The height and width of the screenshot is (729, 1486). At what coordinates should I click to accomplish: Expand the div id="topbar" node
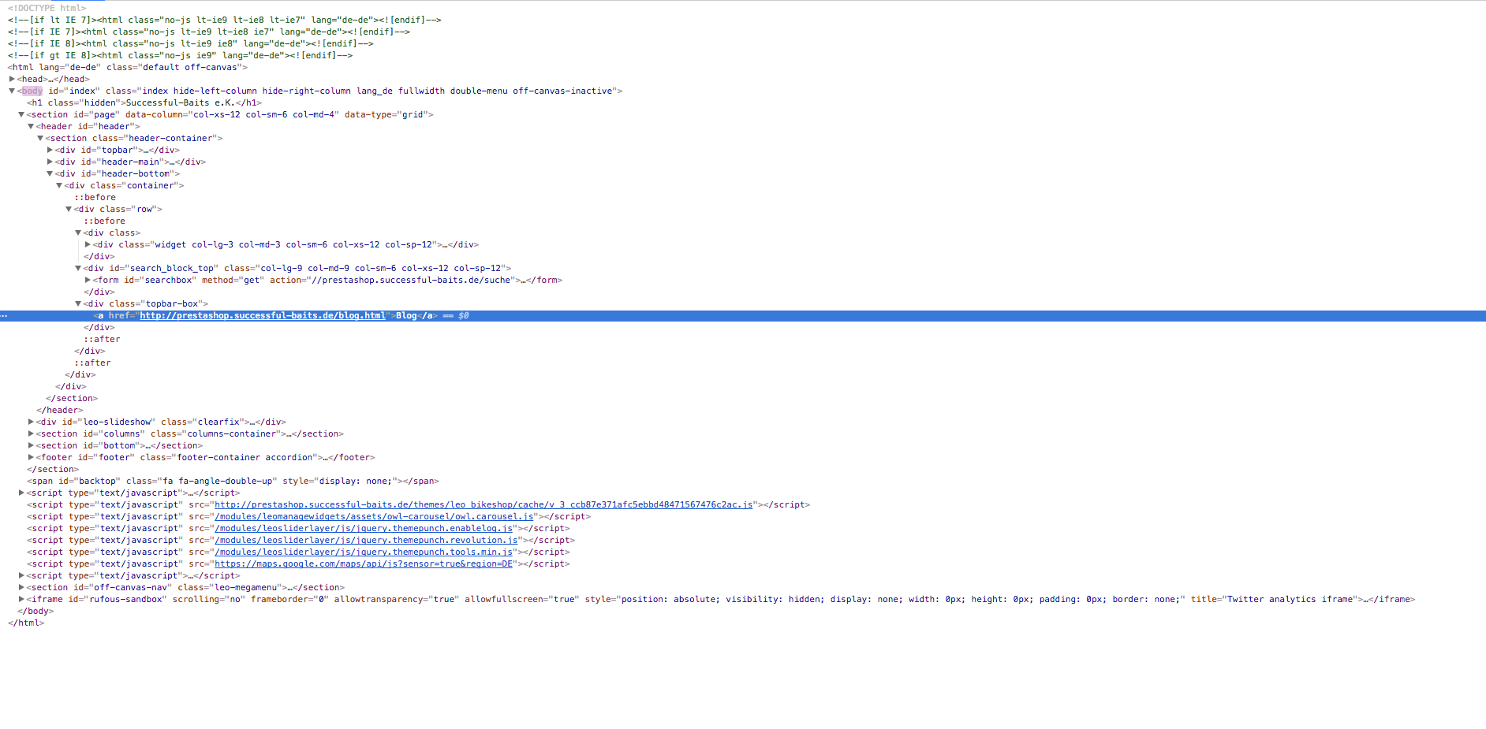50,150
